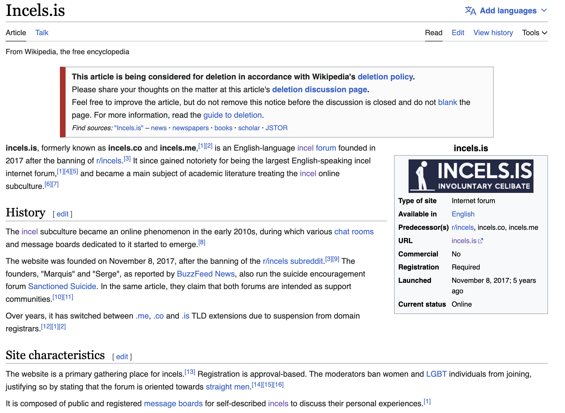565x413 pixels.
Task: Open the incels.is external URL link
Action: 464,241
